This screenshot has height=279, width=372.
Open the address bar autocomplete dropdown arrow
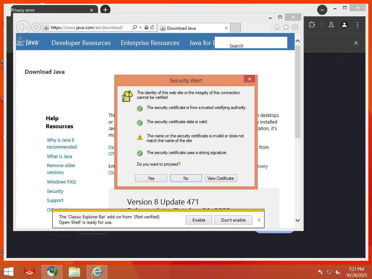point(141,27)
